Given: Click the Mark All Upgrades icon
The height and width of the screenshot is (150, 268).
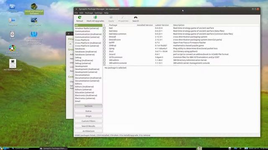Looking at the screenshot, I should [x=95, y=19].
